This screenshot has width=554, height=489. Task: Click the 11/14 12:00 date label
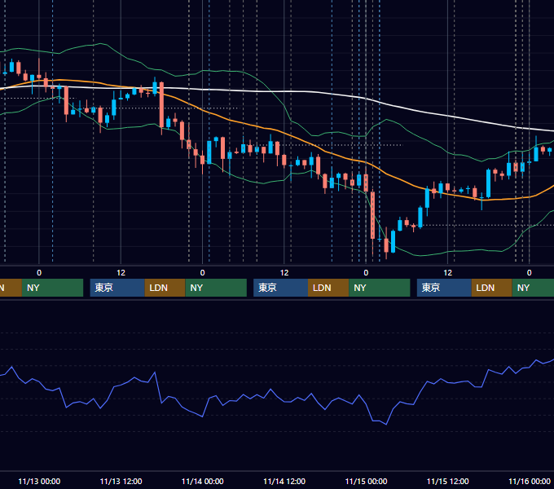tap(284, 481)
